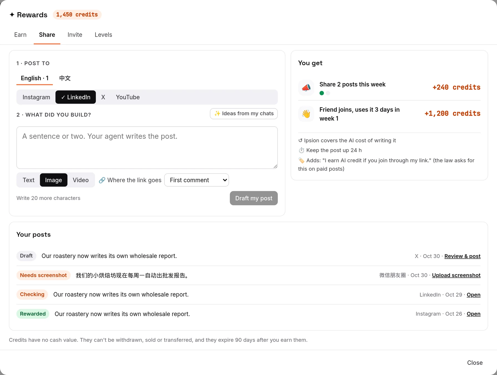
Task: Switch to the Earn tab
Action: click(x=20, y=35)
